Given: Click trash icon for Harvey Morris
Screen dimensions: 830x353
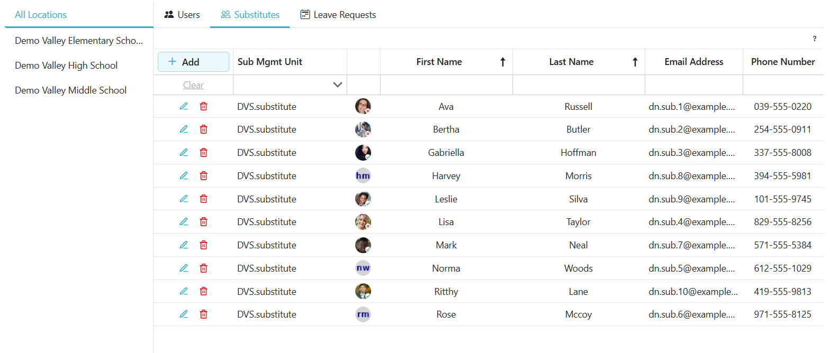Looking at the screenshot, I should (x=203, y=176).
